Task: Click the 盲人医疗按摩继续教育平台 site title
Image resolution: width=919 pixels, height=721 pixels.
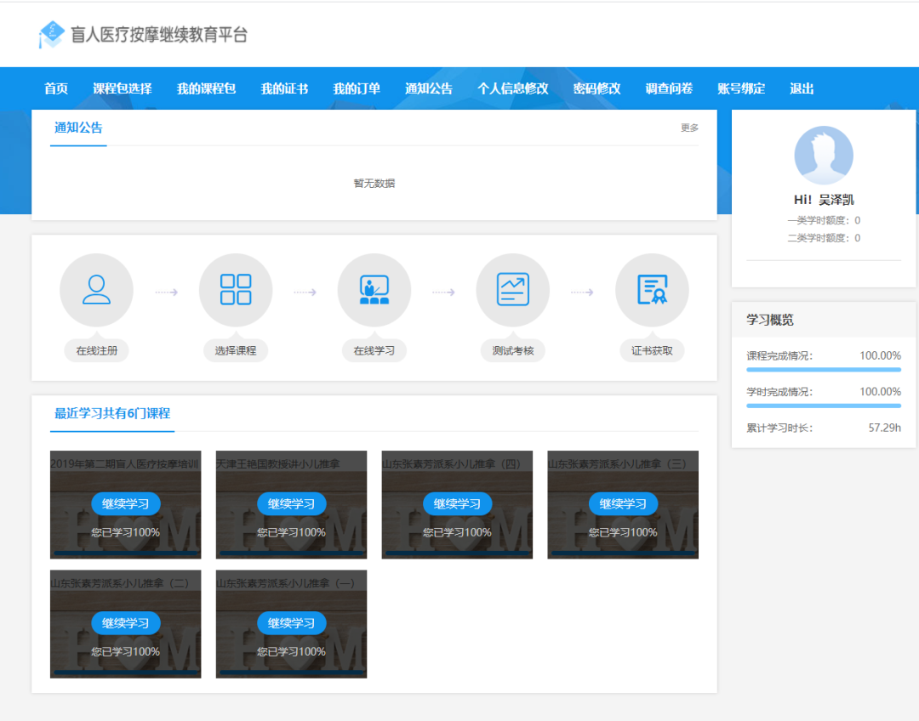Action: click(x=159, y=35)
